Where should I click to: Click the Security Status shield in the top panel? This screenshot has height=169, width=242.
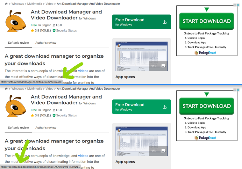pos(54,31)
